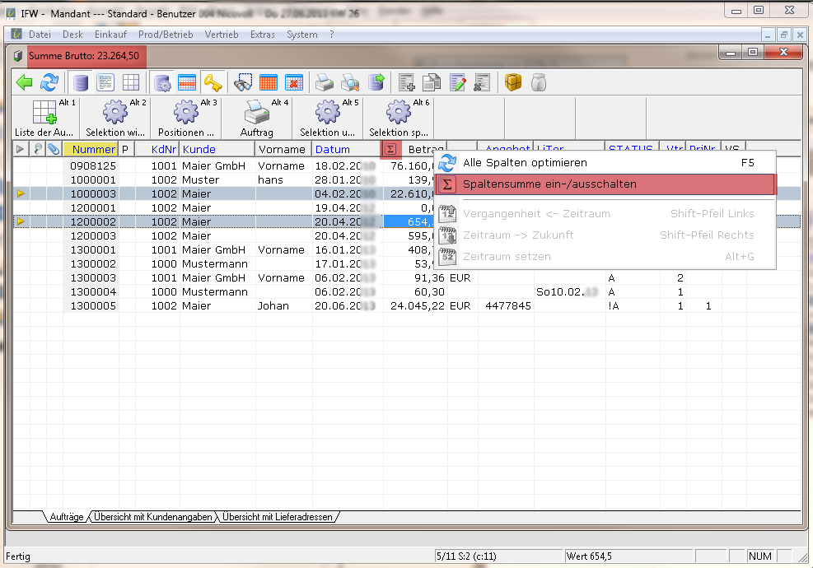Select 'Spaltensumme ein-/ausschalten' in context menu
Screen dimensions: 813x568
click(x=549, y=184)
